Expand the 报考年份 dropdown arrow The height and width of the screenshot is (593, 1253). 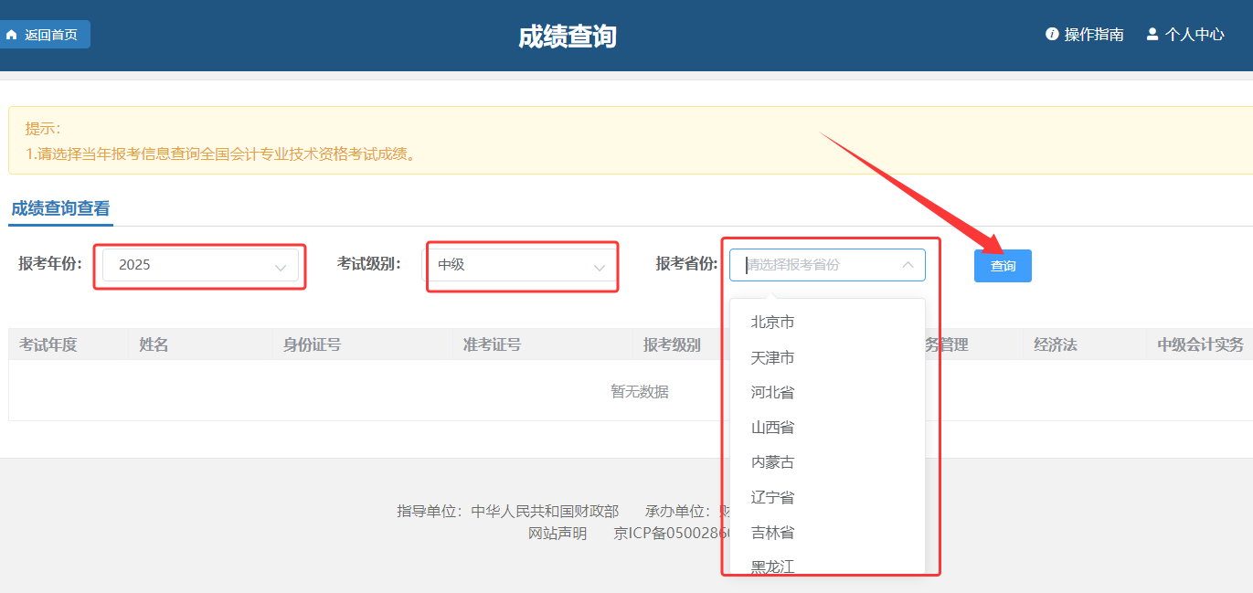(281, 267)
